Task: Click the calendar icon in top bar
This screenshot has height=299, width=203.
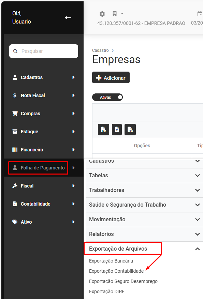Action: coord(200,14)
